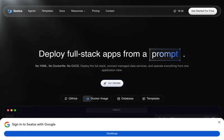Click the 'Deploy full-stack apps from a' heading
Screen dimensions: 224x140
tap(93, 54)
